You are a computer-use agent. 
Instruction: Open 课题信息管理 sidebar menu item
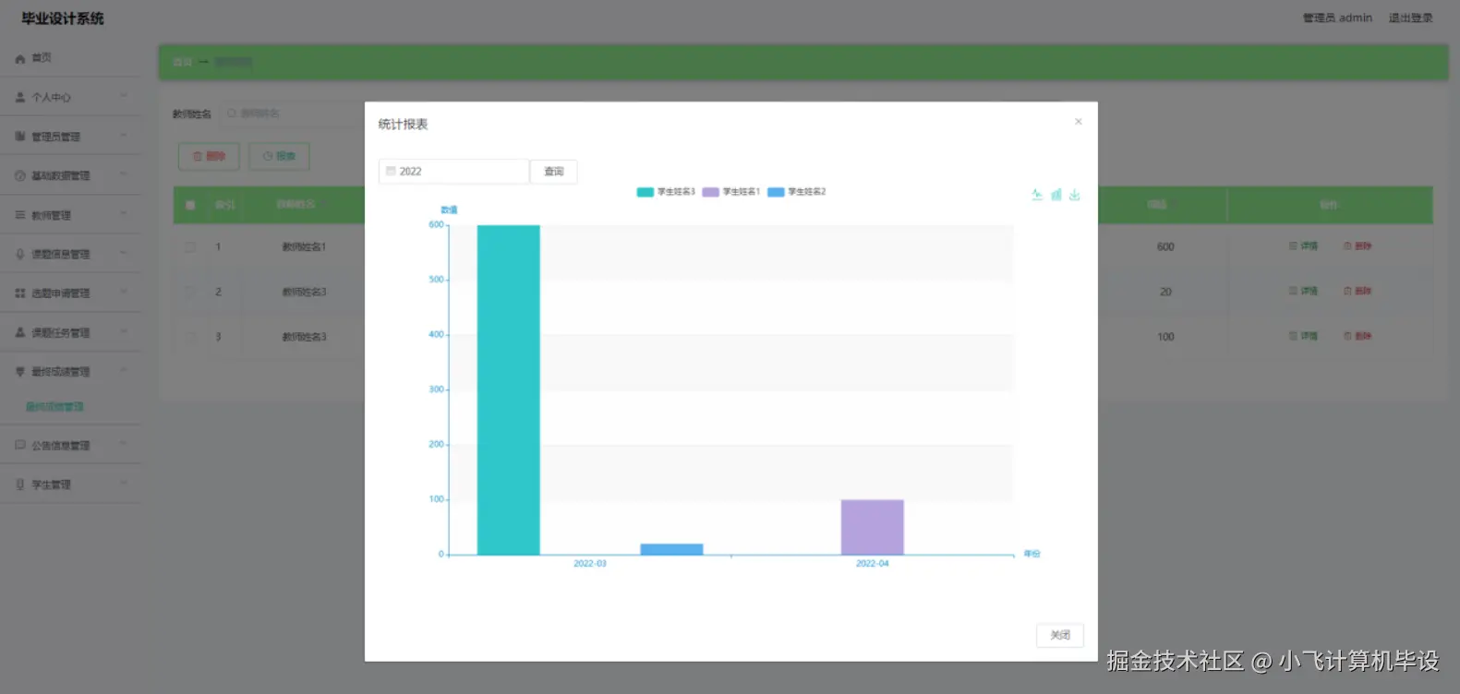coord(71,254)
